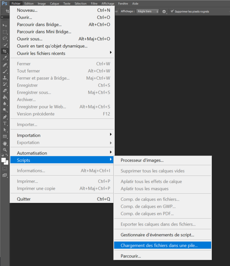Open the Règle tiers dropdown
230x266 pixels.
pyautogui.click(x=148, y=11)
